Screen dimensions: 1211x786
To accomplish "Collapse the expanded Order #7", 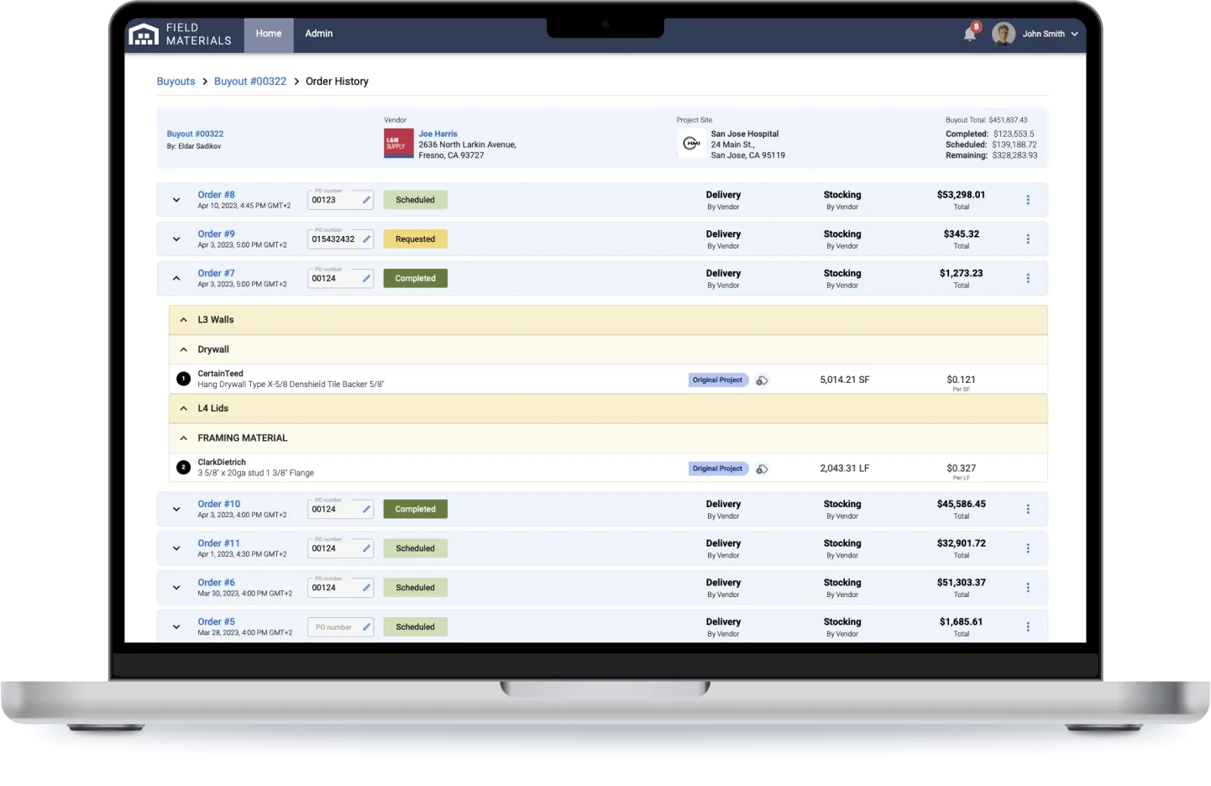I will 176,278.
